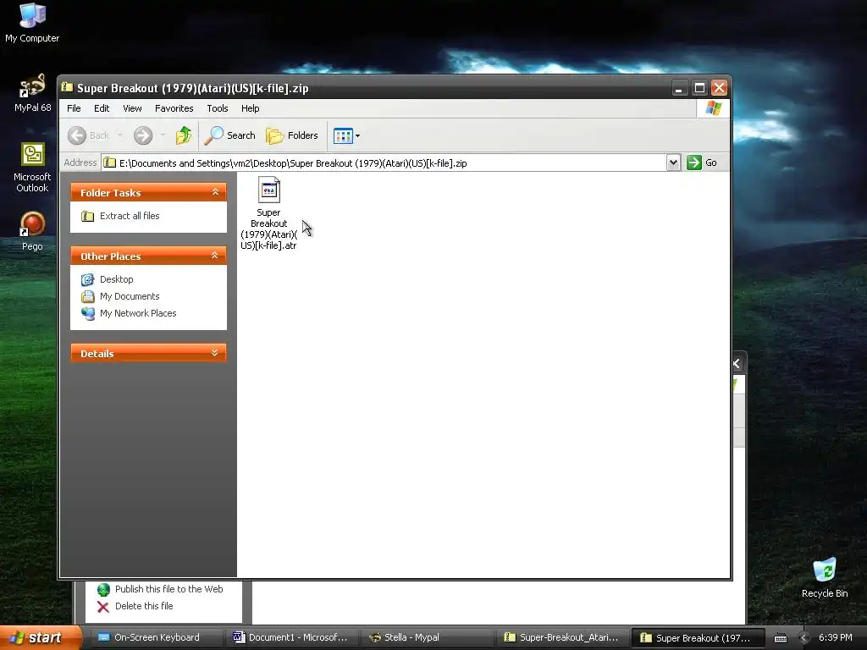Expand the Details panel
The height and width of the screenshot is (650, 867).
(x=215, y=353)
